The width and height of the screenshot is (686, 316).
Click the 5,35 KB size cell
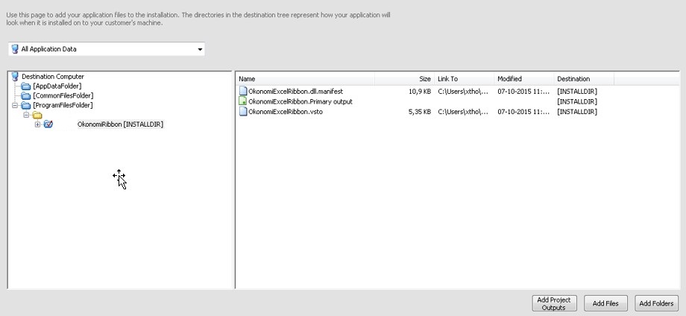click(419, 112)
